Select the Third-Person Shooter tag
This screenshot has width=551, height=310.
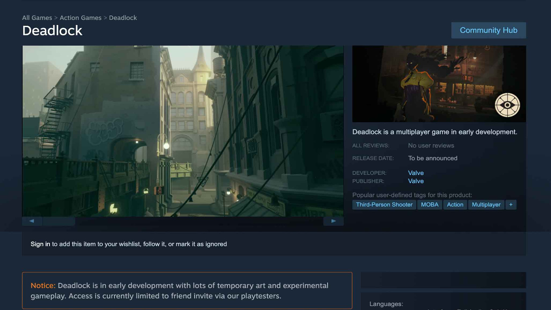click(x=384, y=205)
